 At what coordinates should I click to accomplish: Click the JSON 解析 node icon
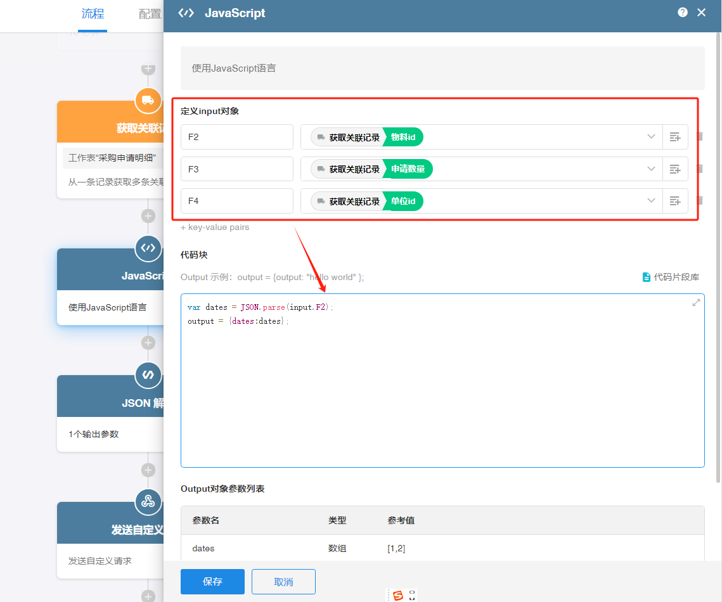pyautogui.click(x=148, y=375)
